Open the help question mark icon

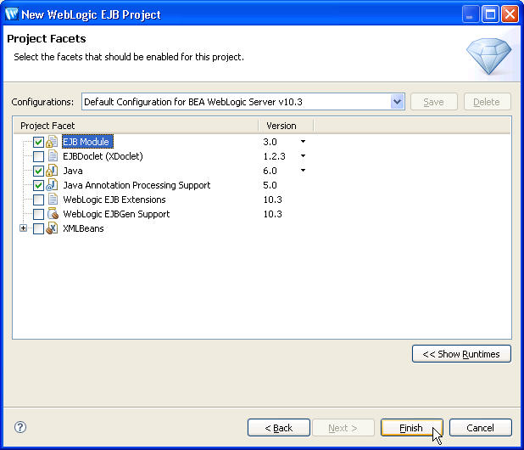(20, 427)
